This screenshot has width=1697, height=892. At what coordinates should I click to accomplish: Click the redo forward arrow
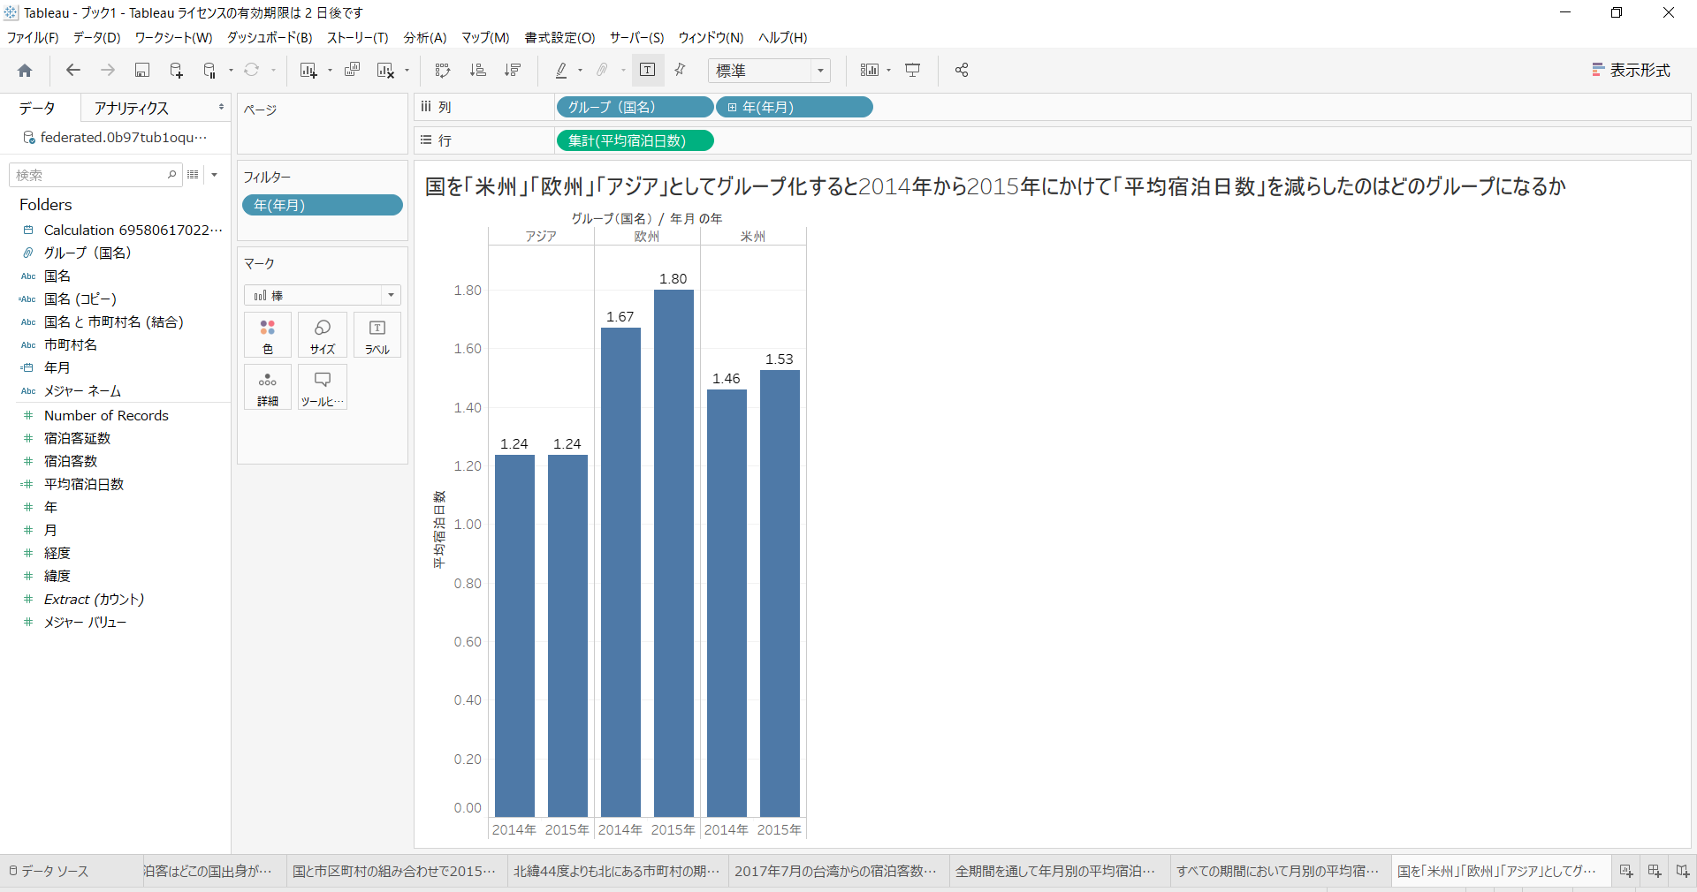108,71
